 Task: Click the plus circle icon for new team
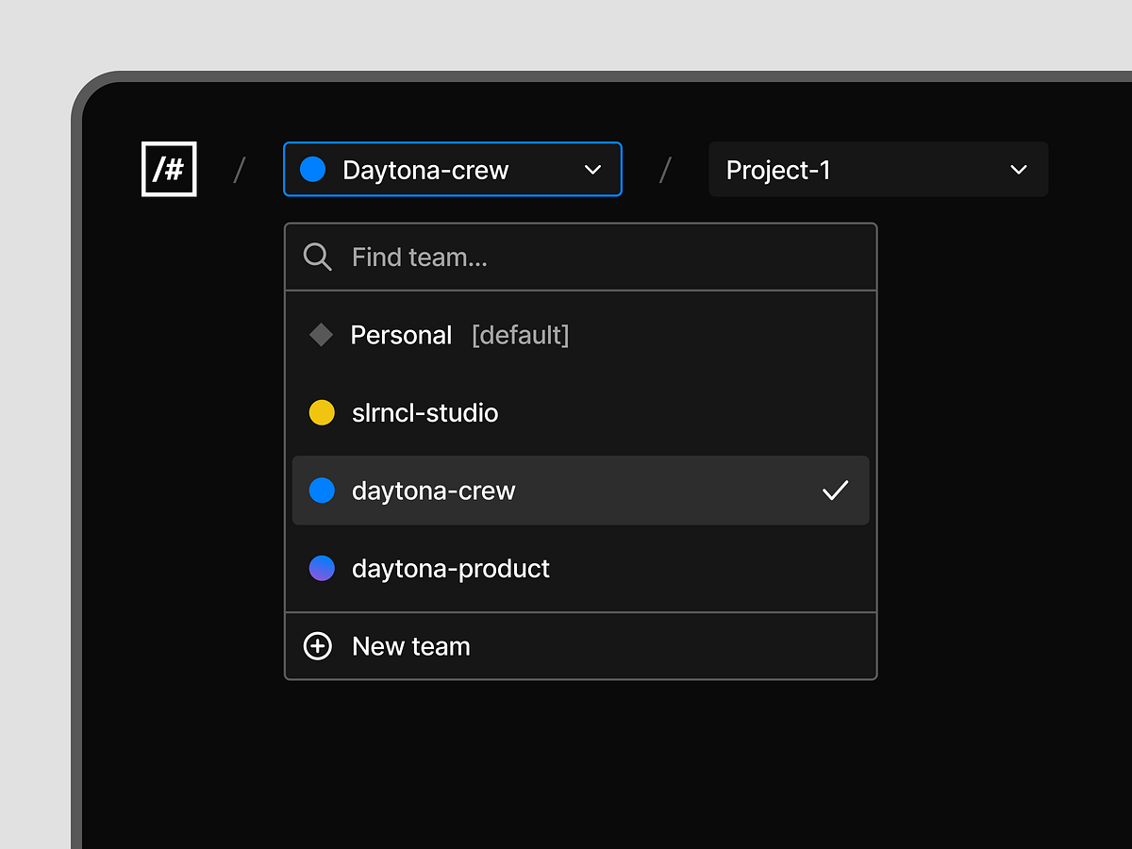click(x=317, y=646)
